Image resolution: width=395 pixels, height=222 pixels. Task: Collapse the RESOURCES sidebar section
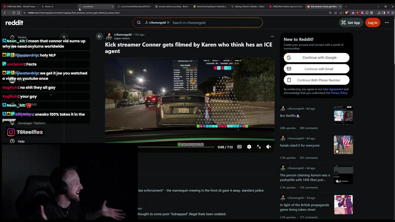tap(51, 95)
